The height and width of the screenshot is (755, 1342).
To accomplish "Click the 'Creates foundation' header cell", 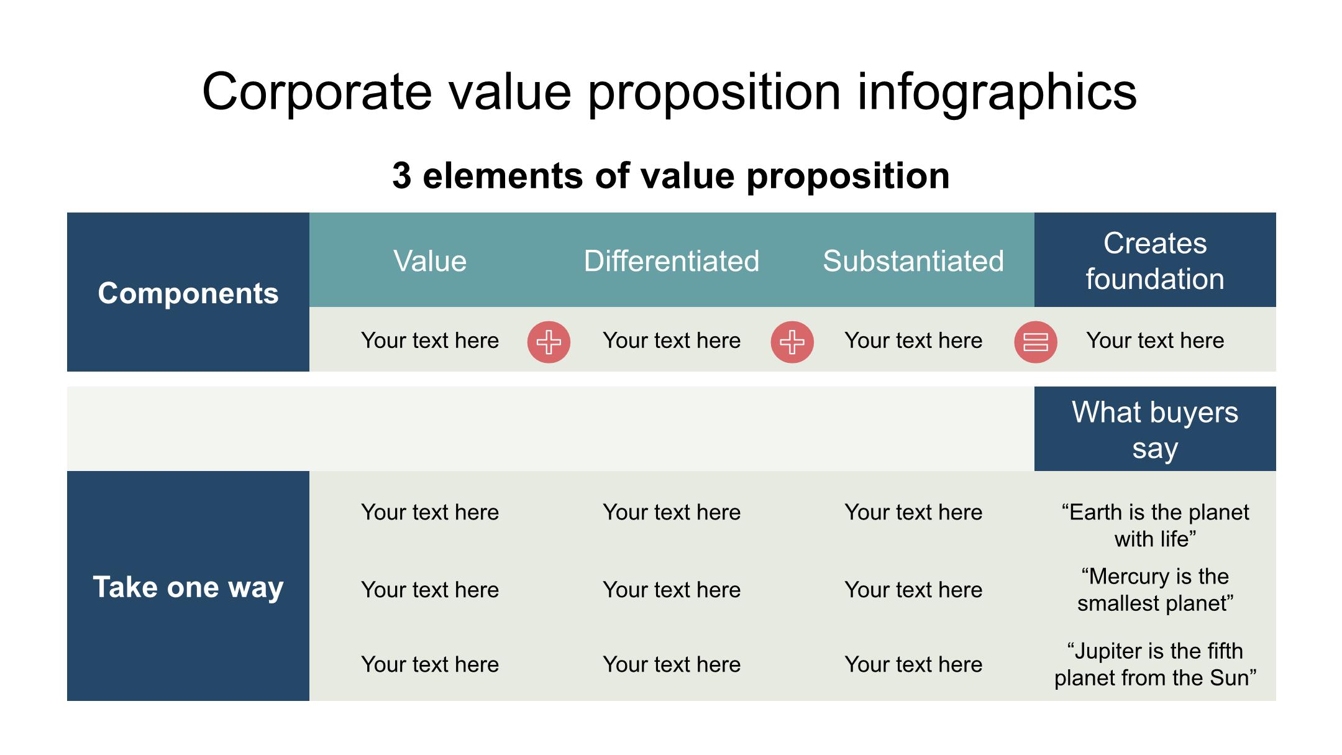I will (1154, 261).
